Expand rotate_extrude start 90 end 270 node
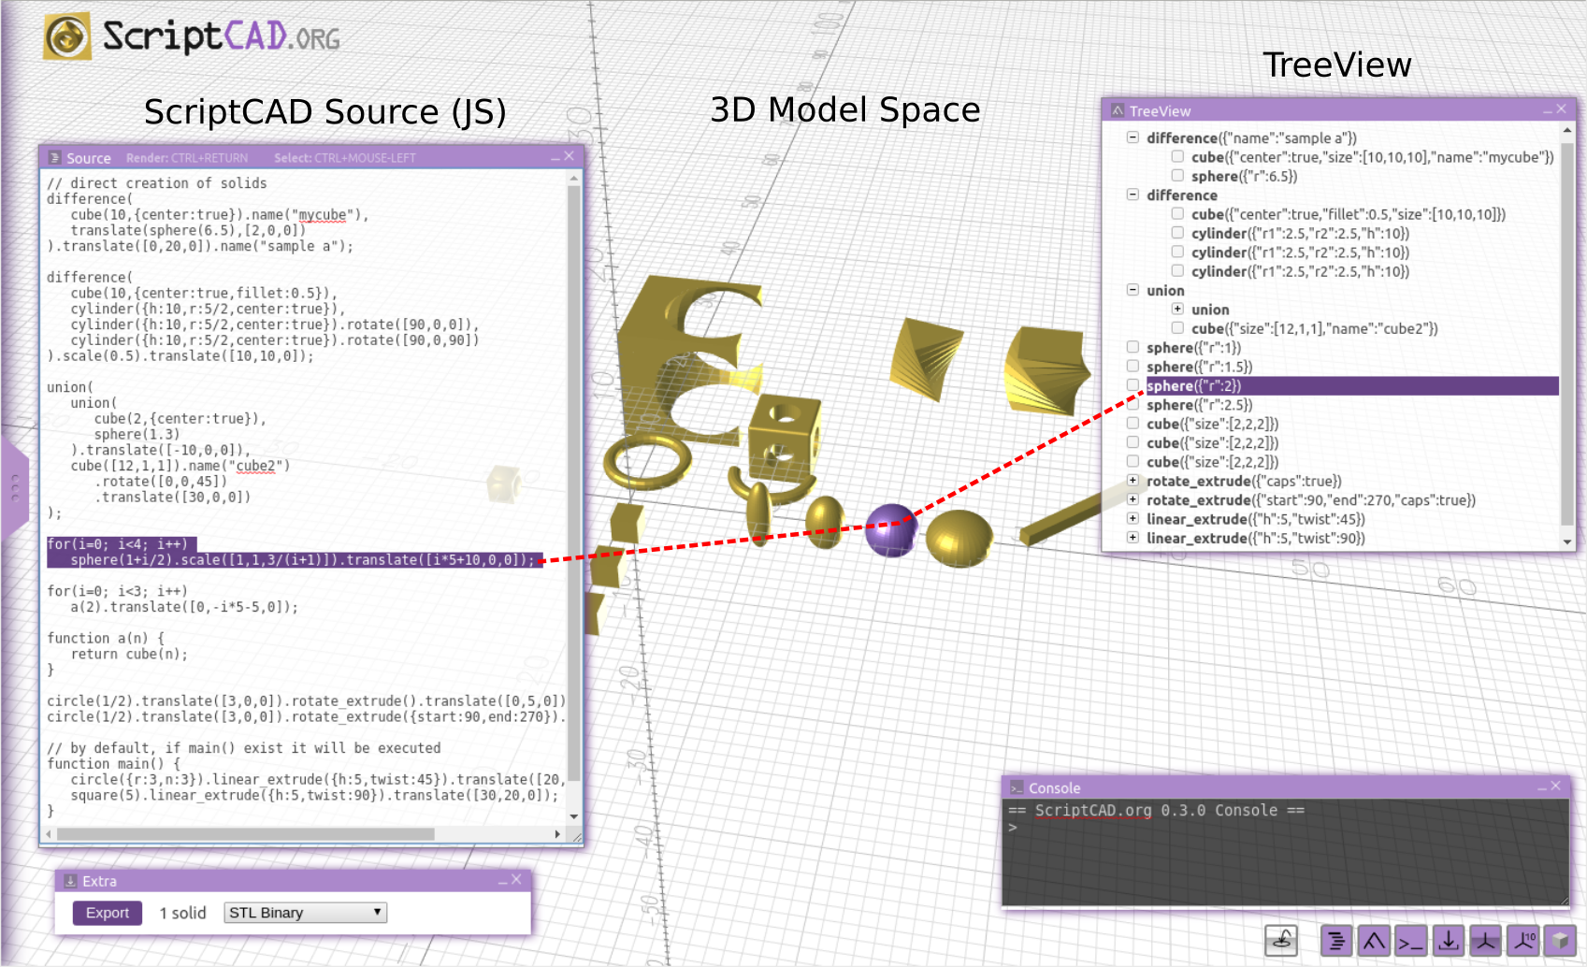 pos(1133,499)
